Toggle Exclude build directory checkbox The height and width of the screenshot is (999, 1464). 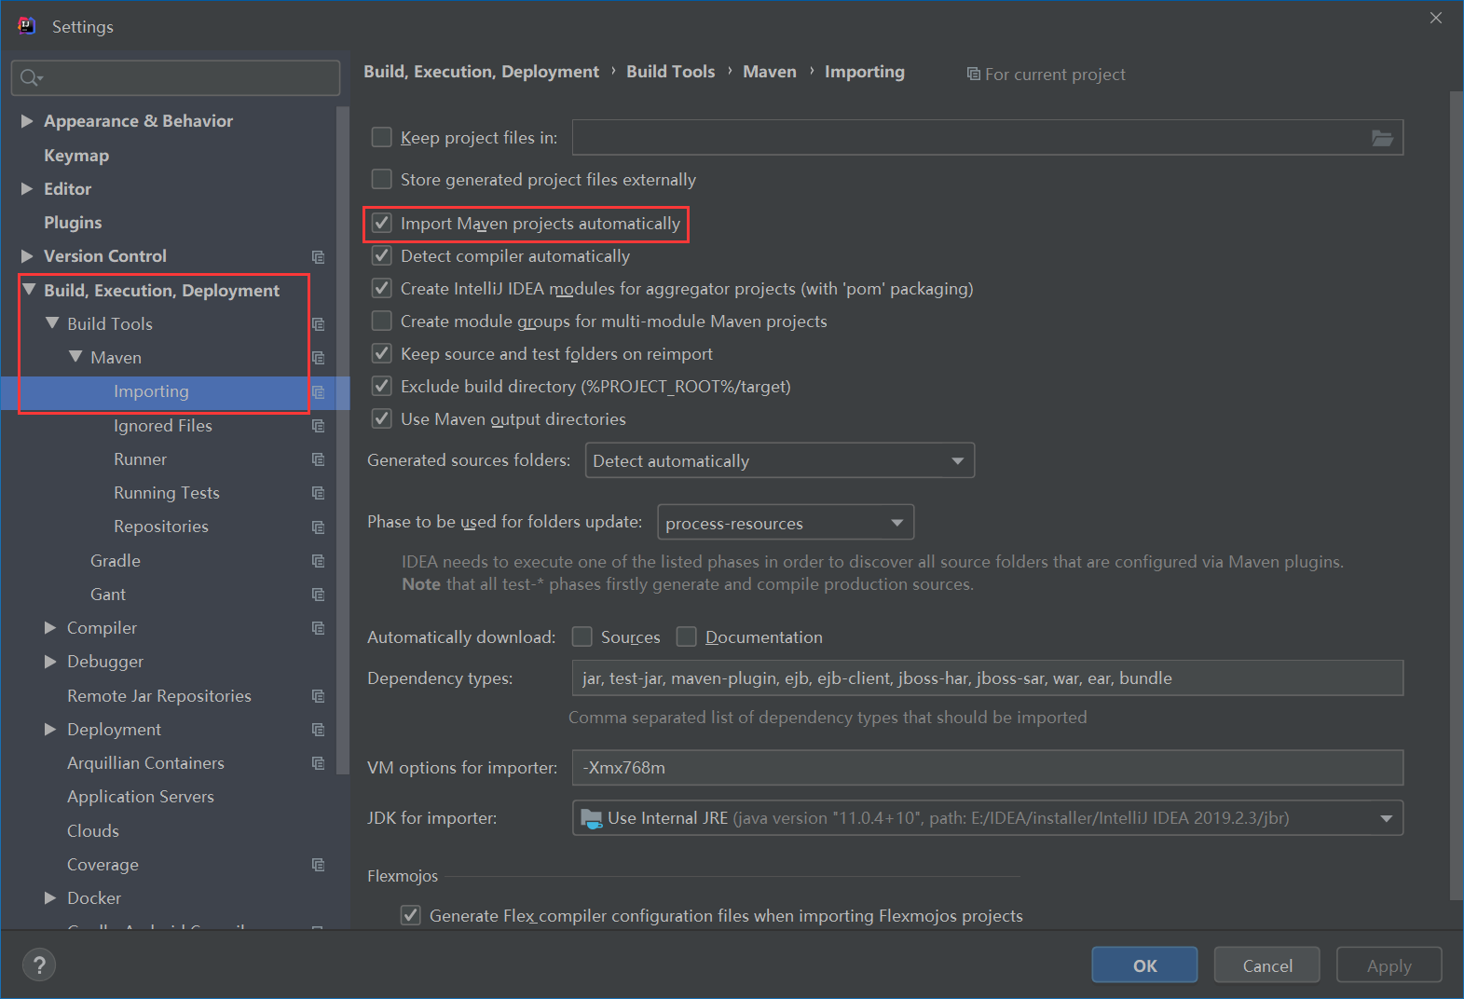(x=381, y=386)
